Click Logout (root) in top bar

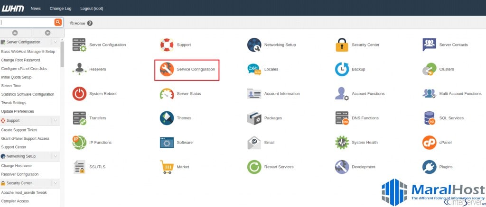pos(92,9)
